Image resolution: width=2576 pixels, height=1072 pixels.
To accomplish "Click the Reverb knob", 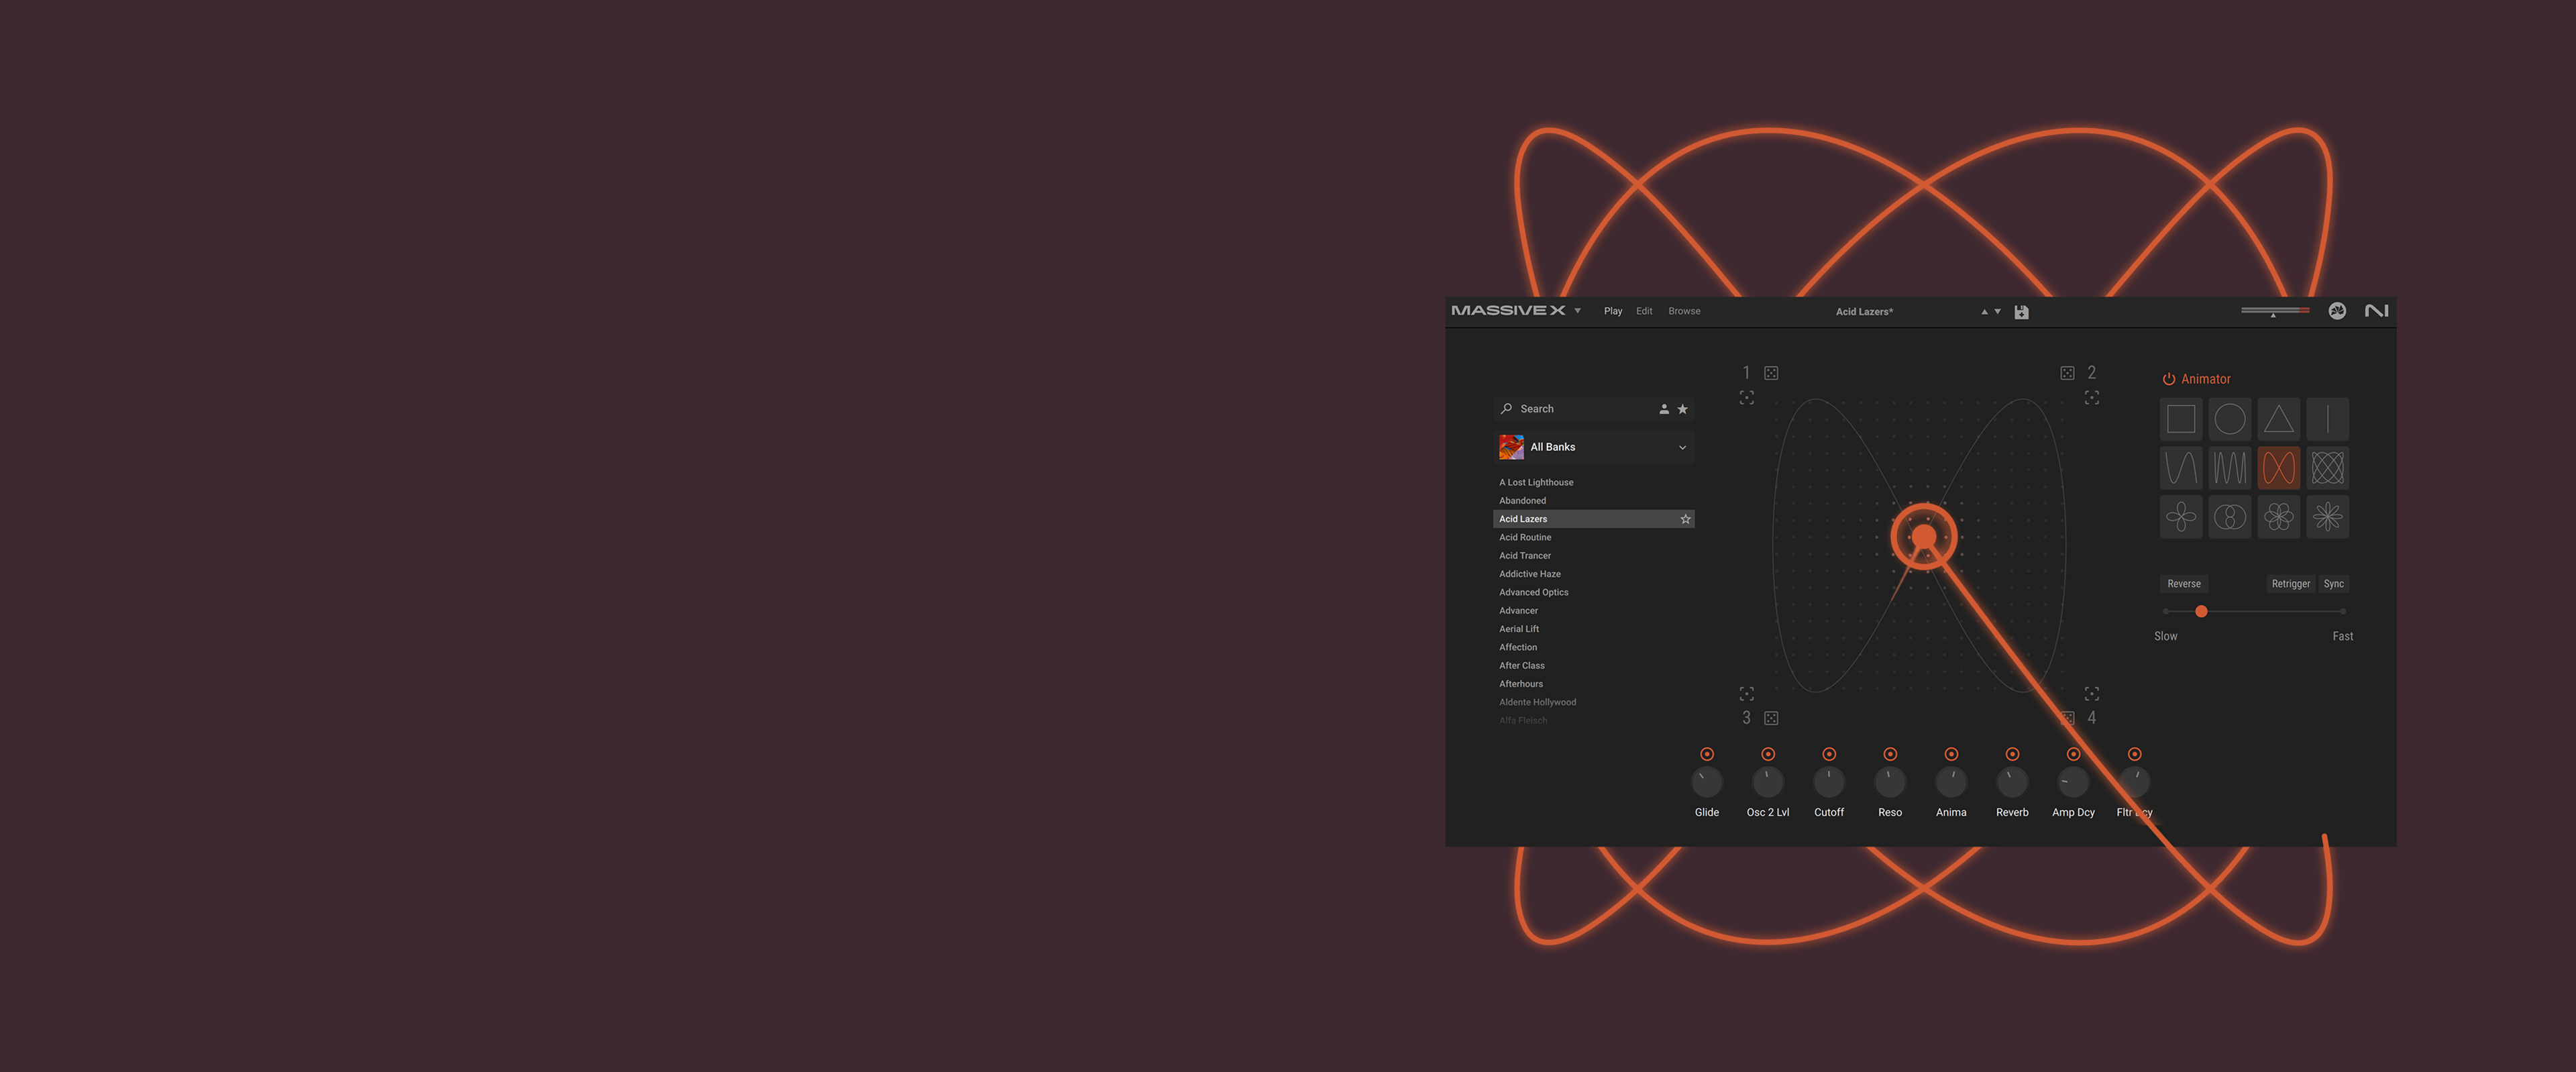I will click(x=2012, y=783).
